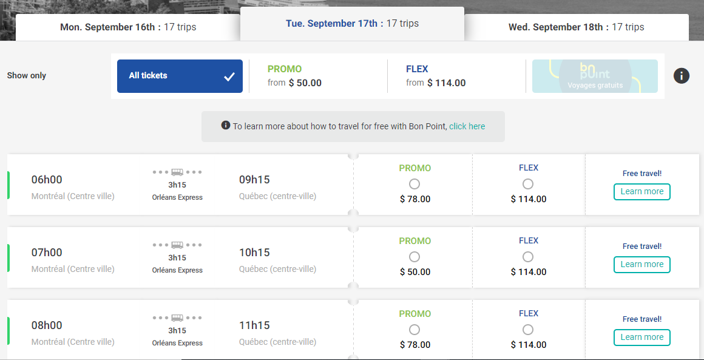Switch to Wed. September 18th tab
The image size is (704, 360).
tap(577, 27)
